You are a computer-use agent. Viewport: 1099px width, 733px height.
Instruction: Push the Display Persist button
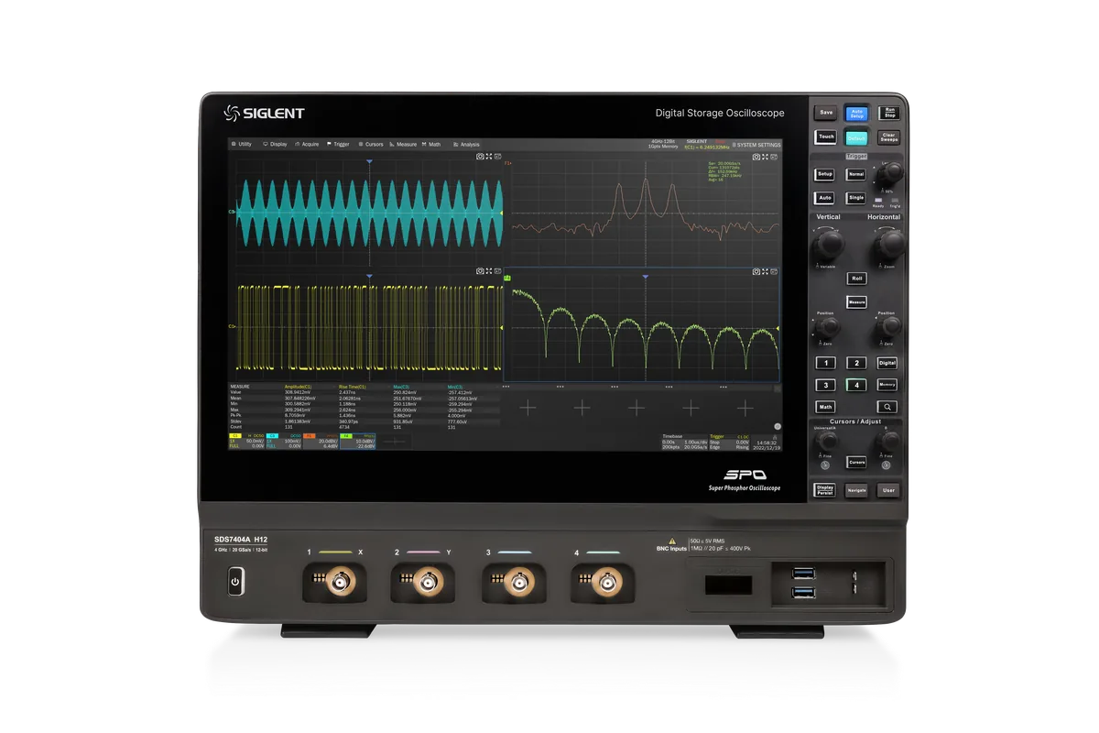pyautogui.click(x=825, y=490)
